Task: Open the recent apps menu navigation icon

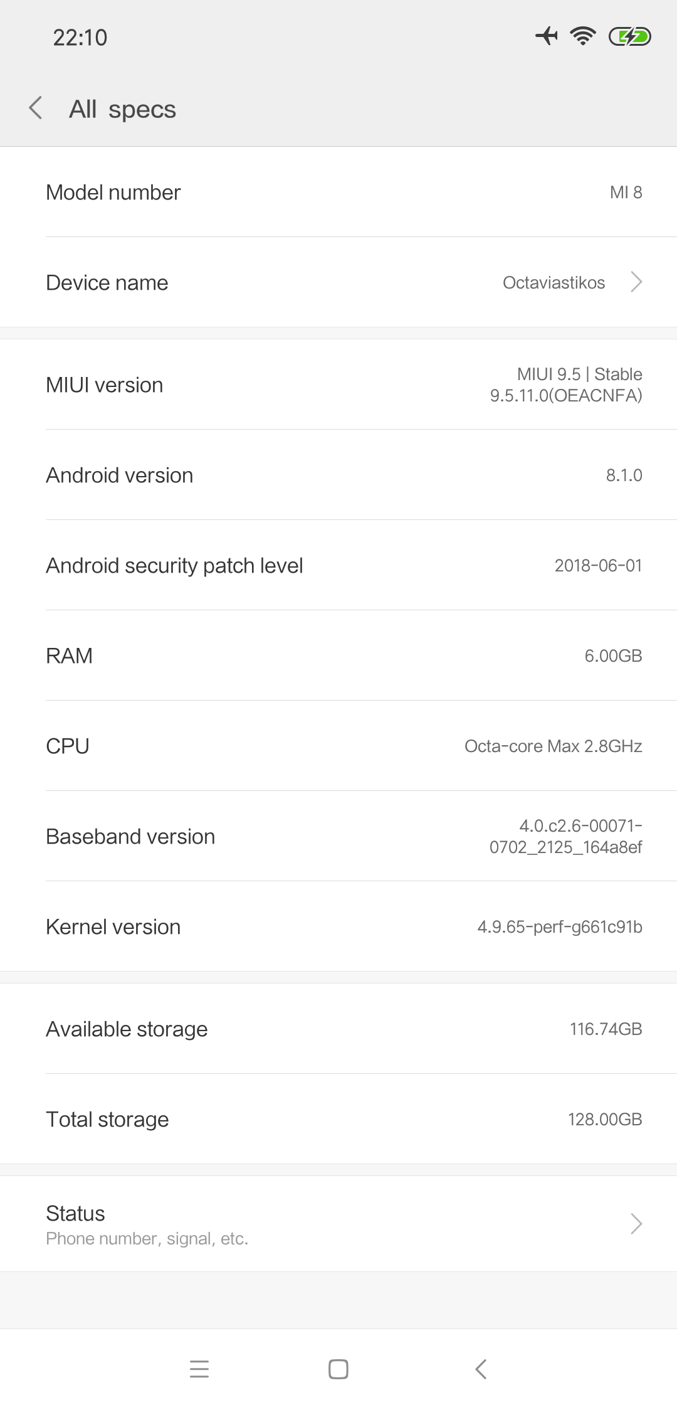Action: (x=199, y=1369)
